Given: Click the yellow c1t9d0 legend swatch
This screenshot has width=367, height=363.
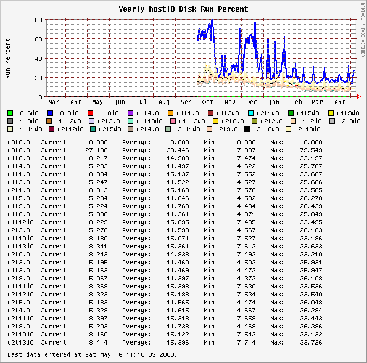Looking at the screenshot, I should point(331,113).
